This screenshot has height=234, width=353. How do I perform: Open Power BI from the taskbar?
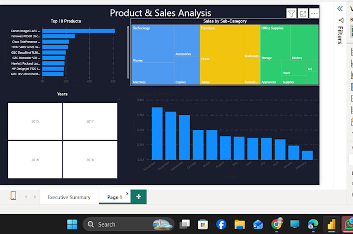pyautogui.click(x=331, y=224)
